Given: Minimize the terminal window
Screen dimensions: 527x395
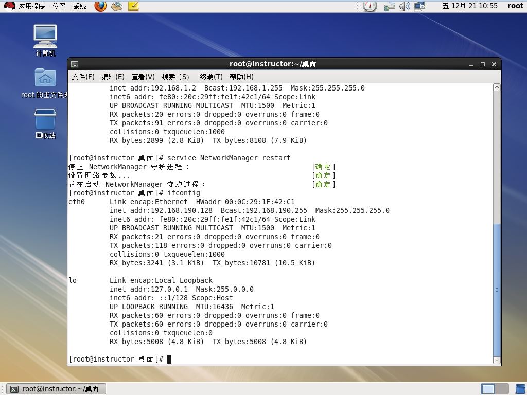Looking at the screenshot, I should pyautogui.click(x=471, y=64).
